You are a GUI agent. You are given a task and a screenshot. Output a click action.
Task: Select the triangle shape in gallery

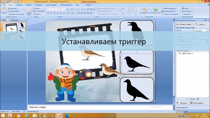pyautogui.click(x=123, y=11)
